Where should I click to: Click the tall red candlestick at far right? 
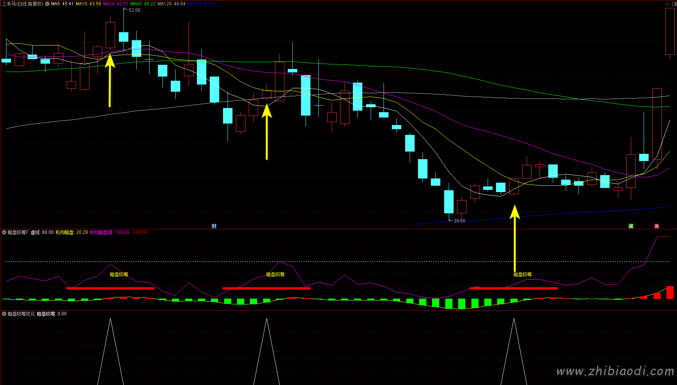coord(657,125)
